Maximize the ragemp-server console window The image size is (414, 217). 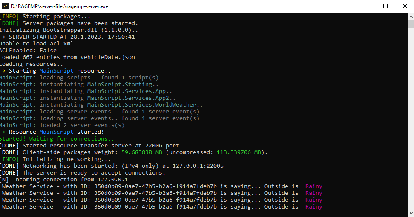coord(385,6)
